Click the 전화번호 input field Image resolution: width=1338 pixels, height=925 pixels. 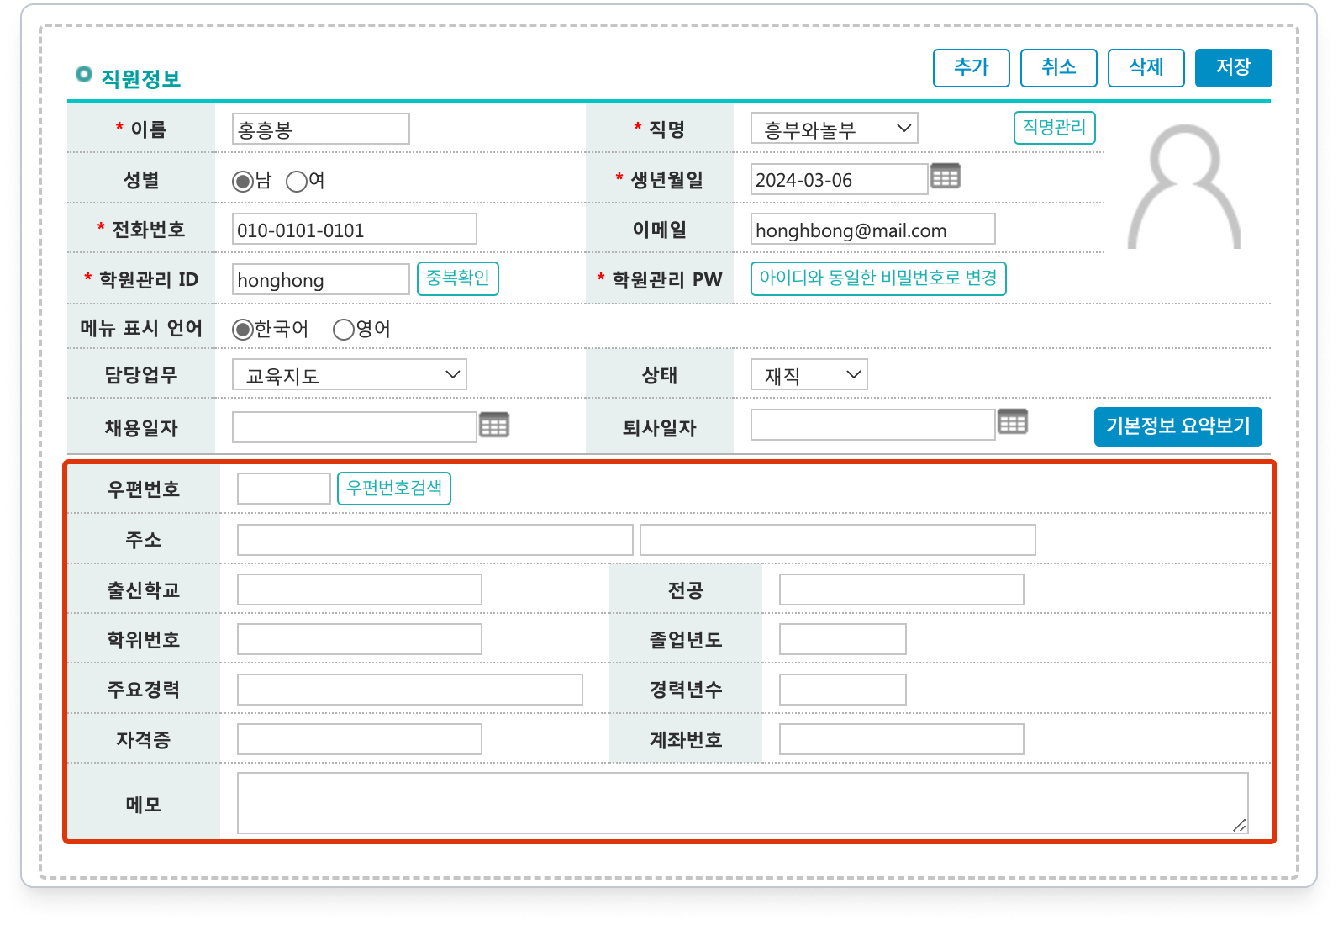coord(355,229)
